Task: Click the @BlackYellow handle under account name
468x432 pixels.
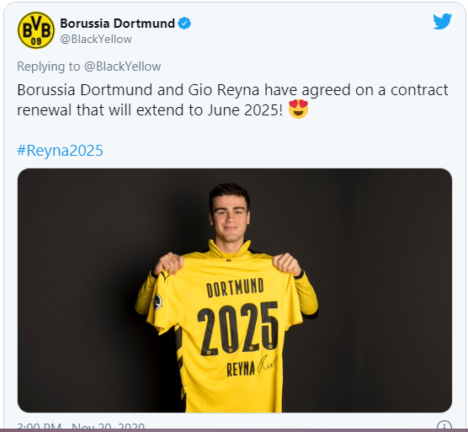Action: 96,39
